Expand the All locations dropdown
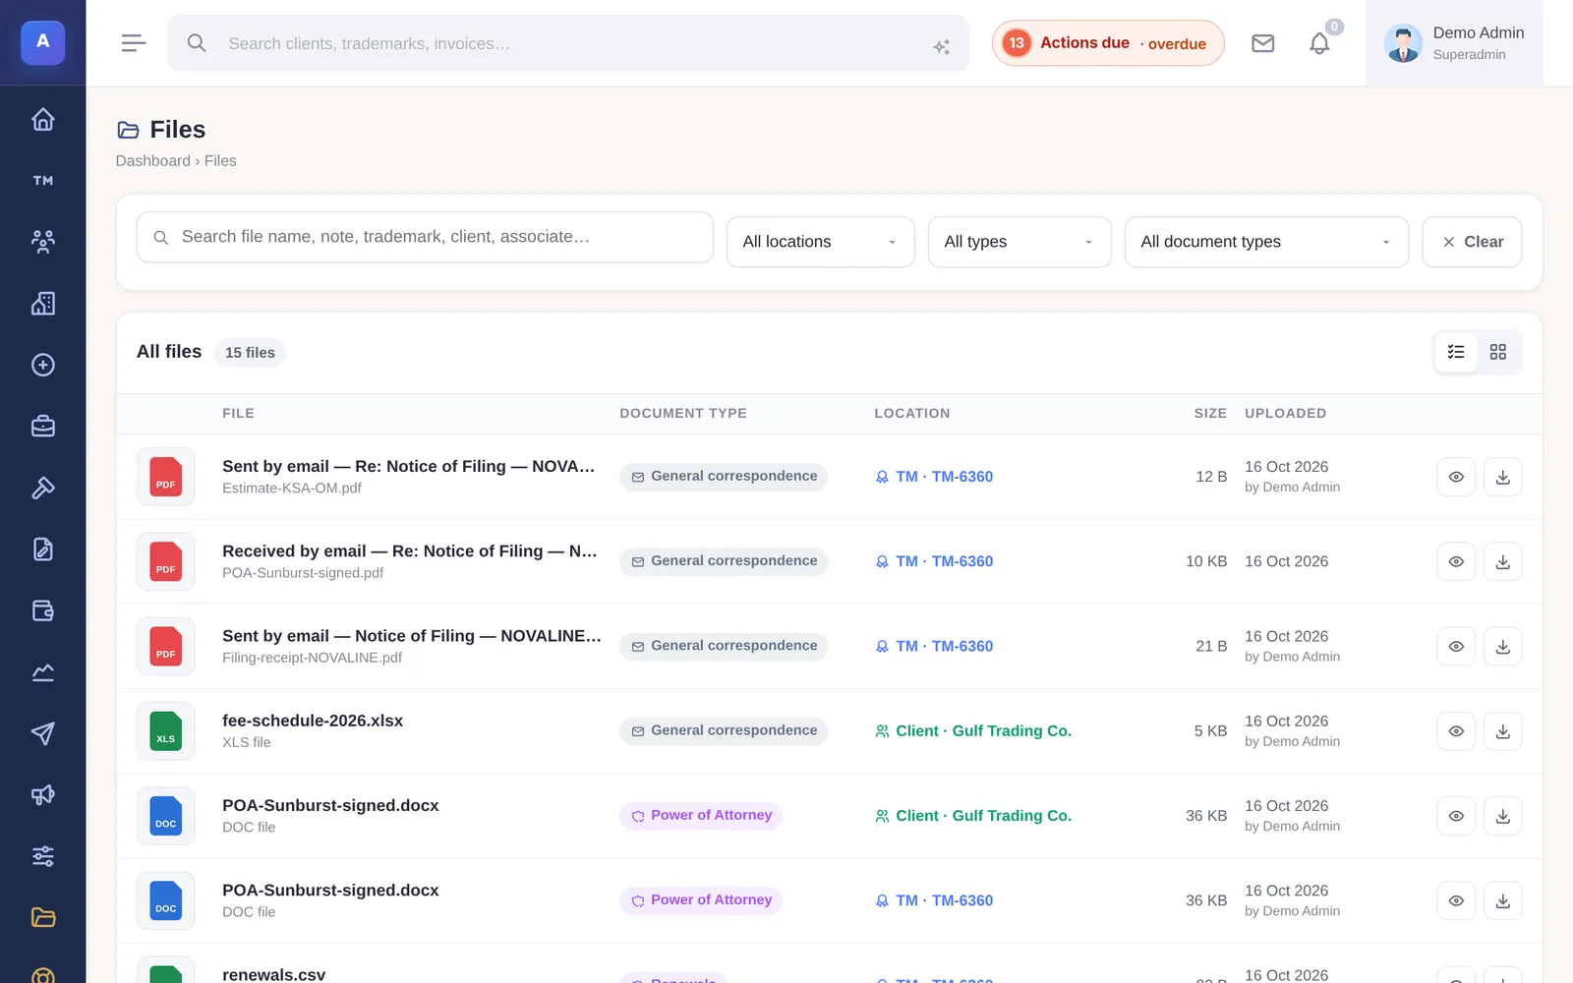Screen dimensions: 1573x983 tap(820, 242)
